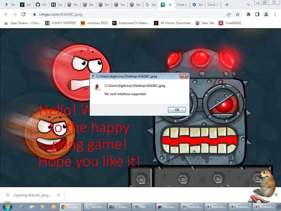The width and height of the screenshot is (281, 211).
Task: Open the VineMEMZ bookmark
Action: pyautogui.click(x=230, y=23)
